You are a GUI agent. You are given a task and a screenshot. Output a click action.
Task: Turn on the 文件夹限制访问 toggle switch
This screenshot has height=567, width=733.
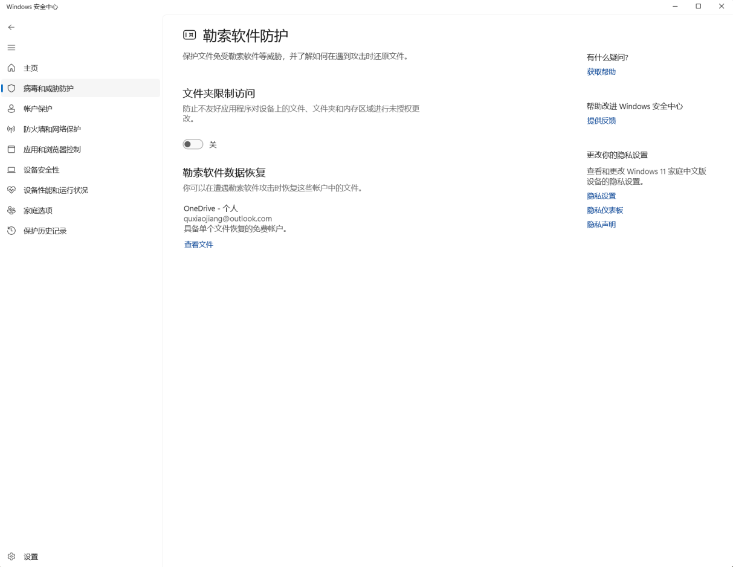(193, 144)
